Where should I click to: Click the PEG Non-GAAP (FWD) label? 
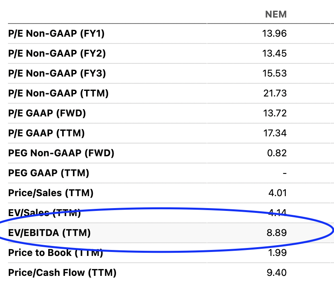pyautogui.click(x=61, y=153)
